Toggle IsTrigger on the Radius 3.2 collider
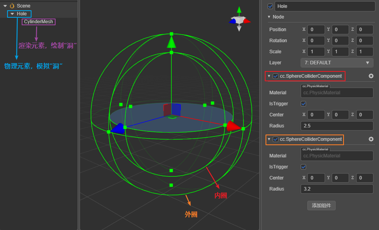Screen dimensions: 379x230 point(303,167)
